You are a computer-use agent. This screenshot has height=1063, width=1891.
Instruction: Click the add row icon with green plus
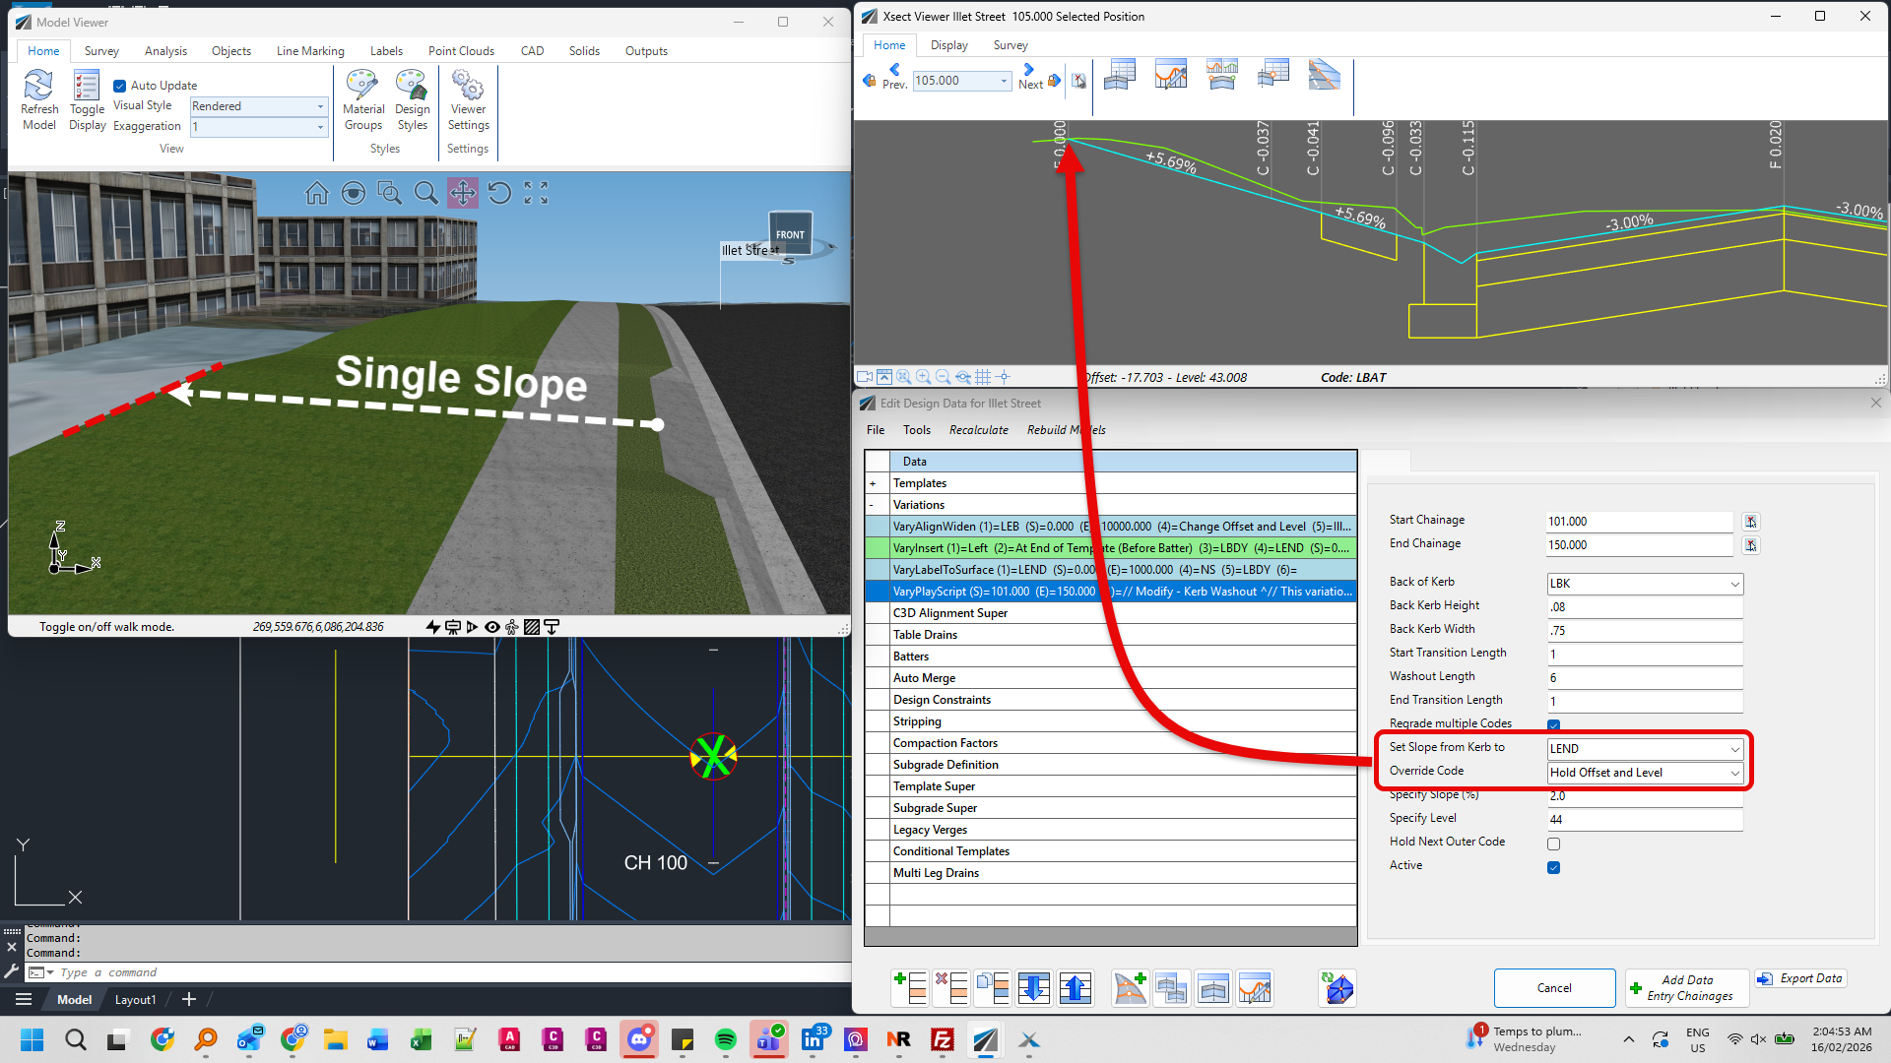(x=910, y=987)
